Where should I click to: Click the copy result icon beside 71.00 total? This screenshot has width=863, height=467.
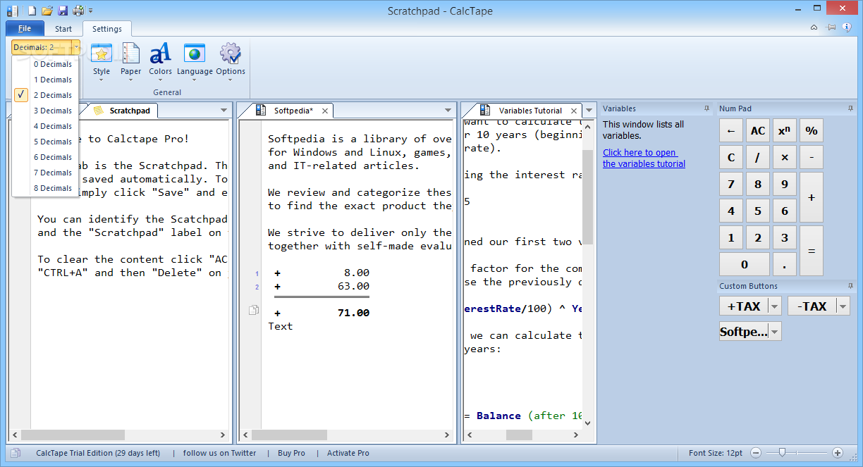(x=254, y=310)
